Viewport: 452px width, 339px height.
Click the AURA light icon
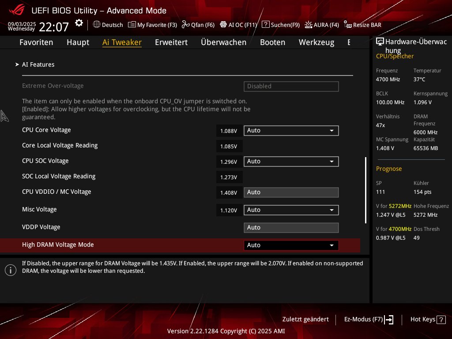[x=309, y=25]
